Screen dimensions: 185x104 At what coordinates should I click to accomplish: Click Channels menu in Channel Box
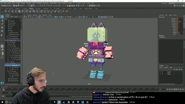pos(162,15)
